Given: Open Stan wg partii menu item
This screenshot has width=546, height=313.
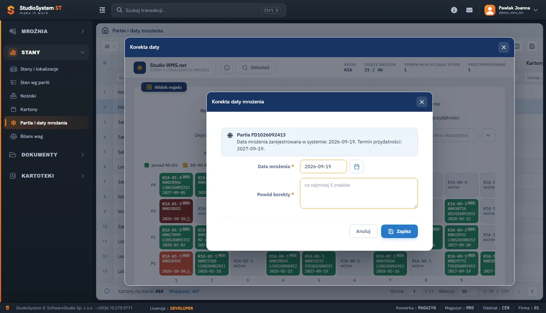Looking at the screenshot, I should point(47,83).
